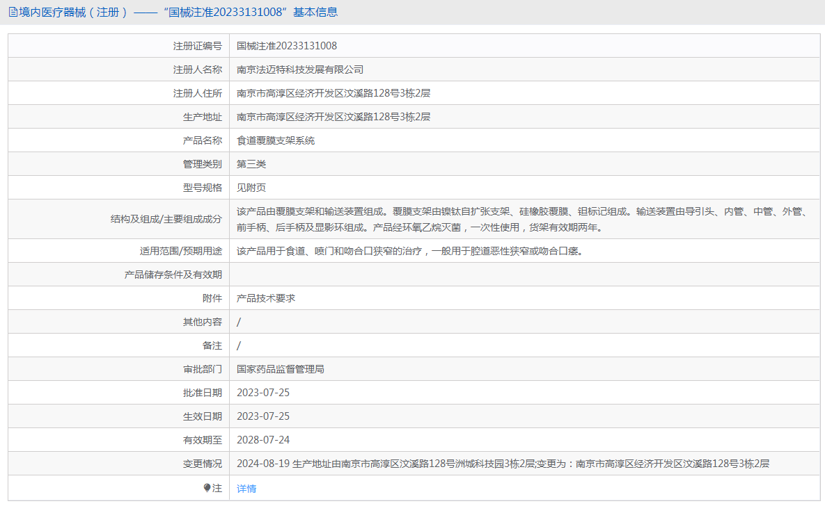Select registration number 国械注准20233131008 in table
The width and height of the screenshot is (825, 506).
coord(287,46)
